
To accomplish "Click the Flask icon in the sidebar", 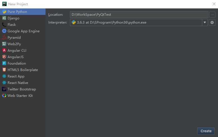I will (x=4, y=25).
